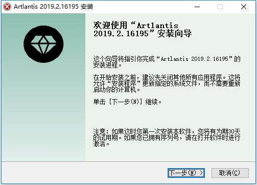This screenshot has height=185, width=257.
Task: Click the 下一步(N) button to continue
Action: click(186, 173)
